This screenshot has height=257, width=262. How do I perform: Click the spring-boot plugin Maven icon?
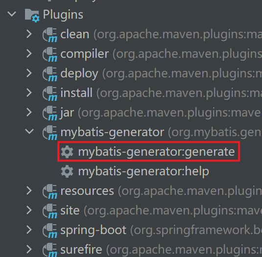[50, 231]
